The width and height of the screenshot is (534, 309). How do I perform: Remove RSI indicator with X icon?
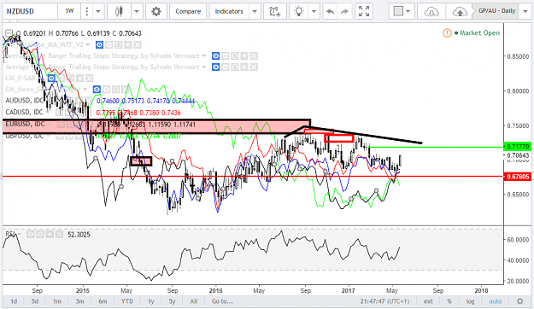[x=59, y=235]
